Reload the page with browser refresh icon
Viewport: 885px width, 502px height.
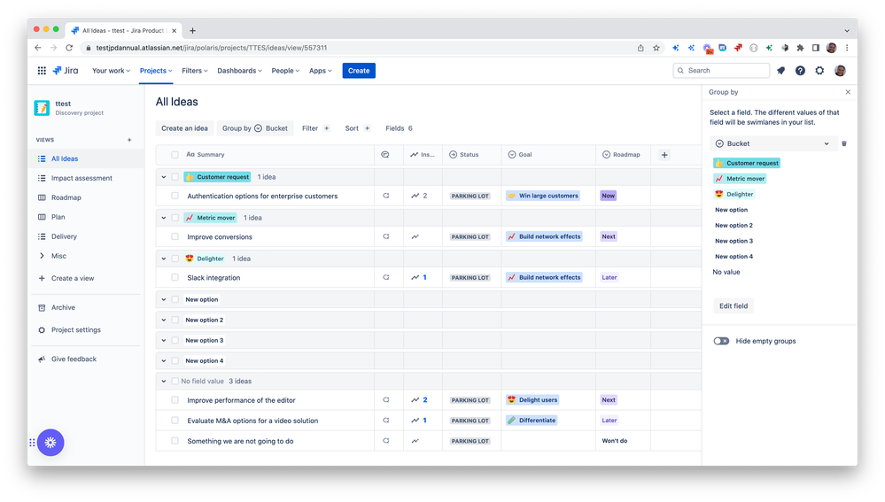pos(69,48)
